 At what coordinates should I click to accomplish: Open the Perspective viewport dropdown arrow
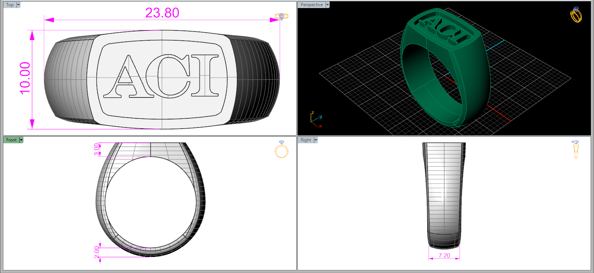(327, 5)
